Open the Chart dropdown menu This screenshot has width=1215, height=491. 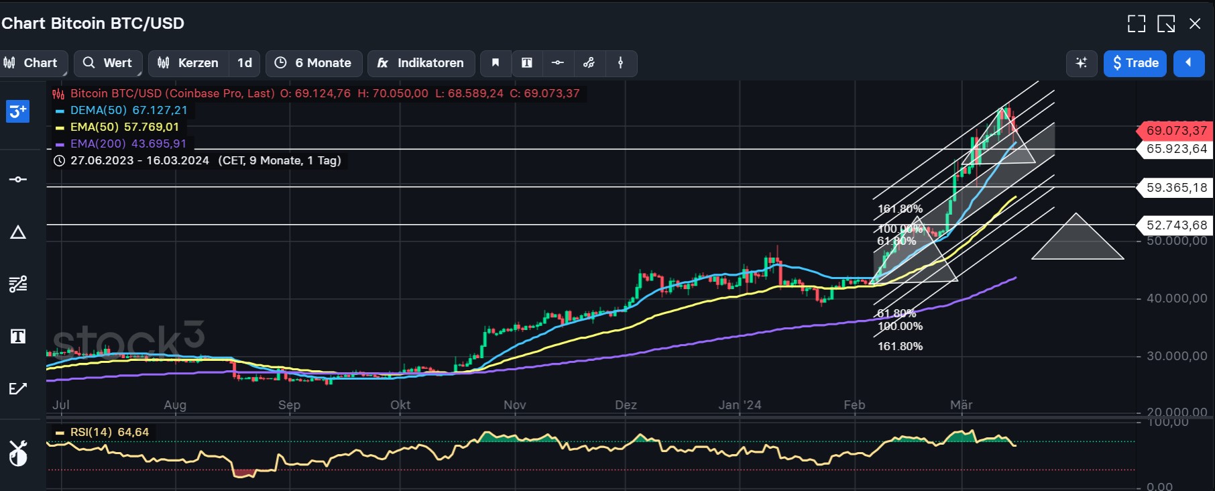(32, 63)
